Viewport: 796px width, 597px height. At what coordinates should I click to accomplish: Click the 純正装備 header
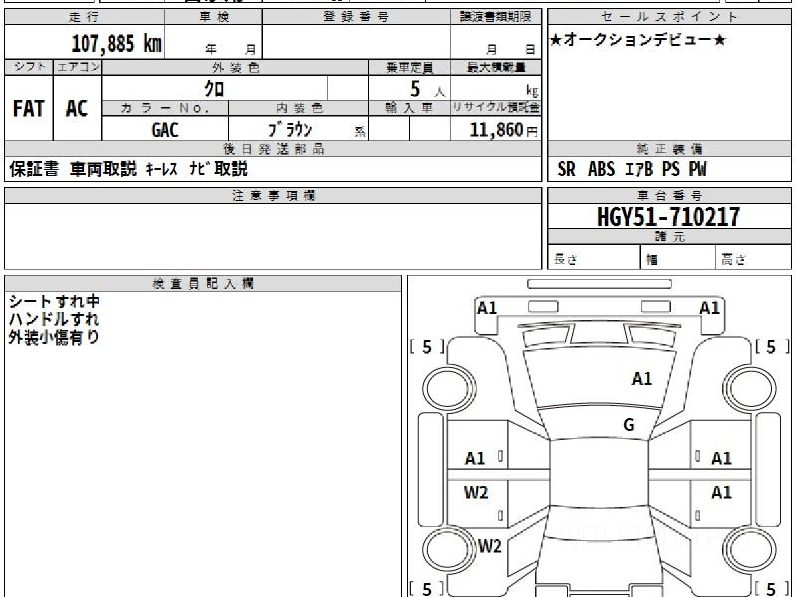[x=669, y=149]
